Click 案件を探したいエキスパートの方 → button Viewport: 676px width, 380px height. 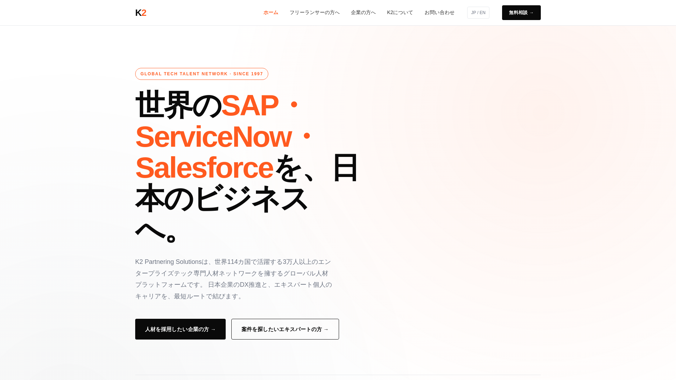(x=285, y=329)
